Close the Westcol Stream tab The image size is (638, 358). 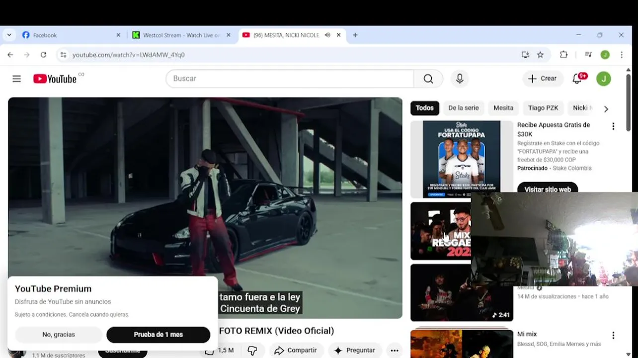coord(229,35)
